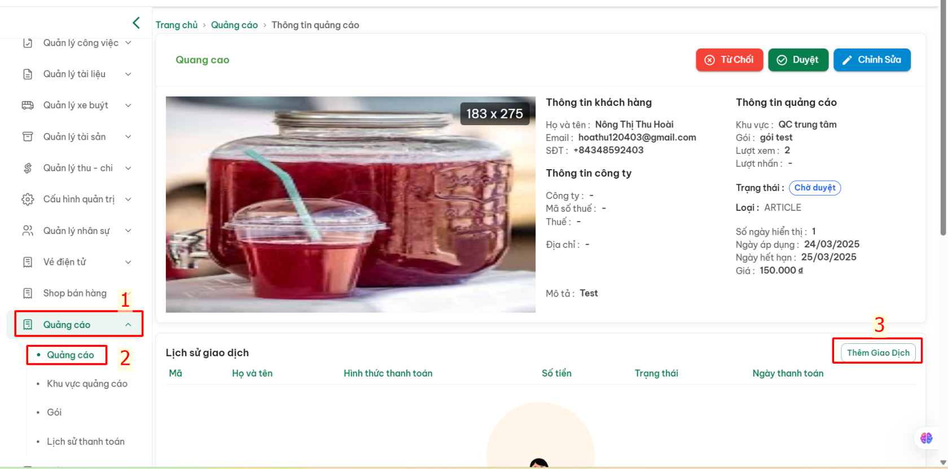
Task: Click the customer name Nông Thị Thu Hoài
Action: click(x=634, y=125)
